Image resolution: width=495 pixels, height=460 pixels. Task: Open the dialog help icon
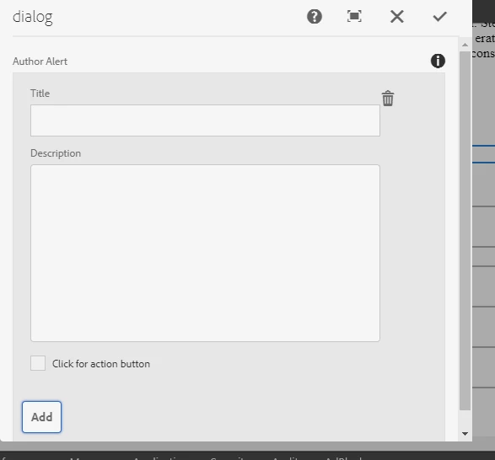coord(315,16)
